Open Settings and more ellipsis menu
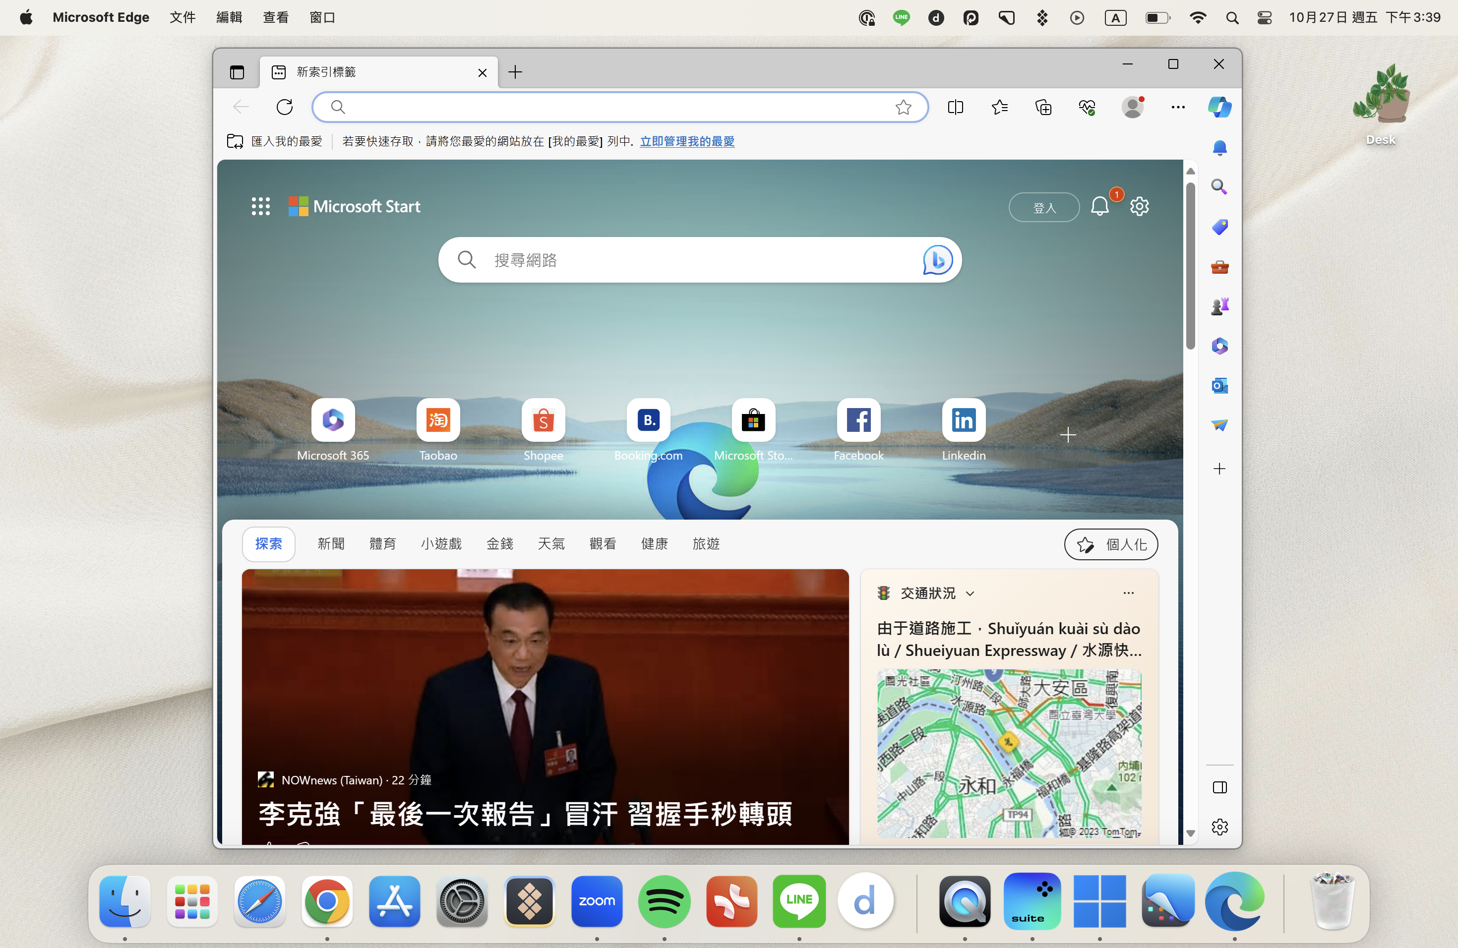 click(x=1178, y=107)
